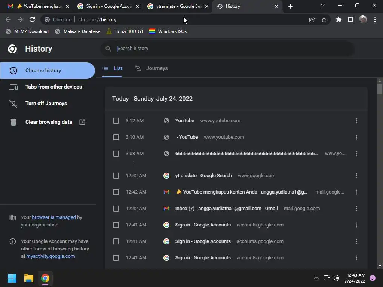Open MEMZ Download bookmark
This screenshot has height=287, width=383.
pyautogui.click(x=27, y=31)
